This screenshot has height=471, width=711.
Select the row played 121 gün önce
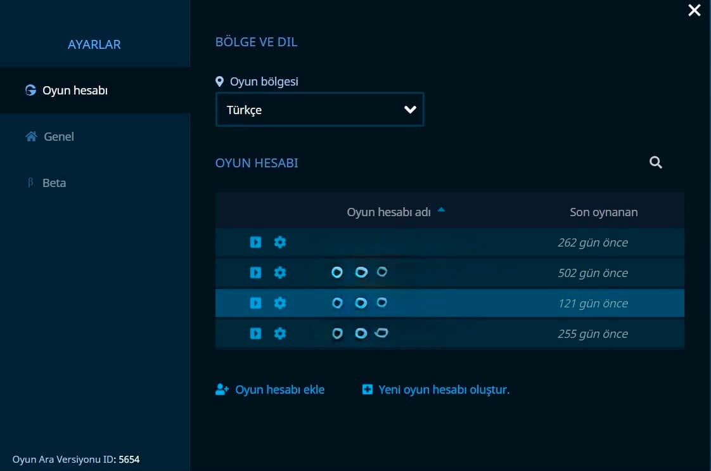point(450,303)
